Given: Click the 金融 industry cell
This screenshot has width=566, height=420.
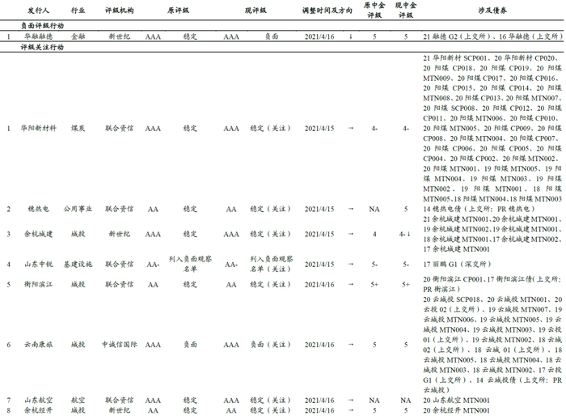Looking at the screenshot, I should pyautogui.click(x=78, y=36).
